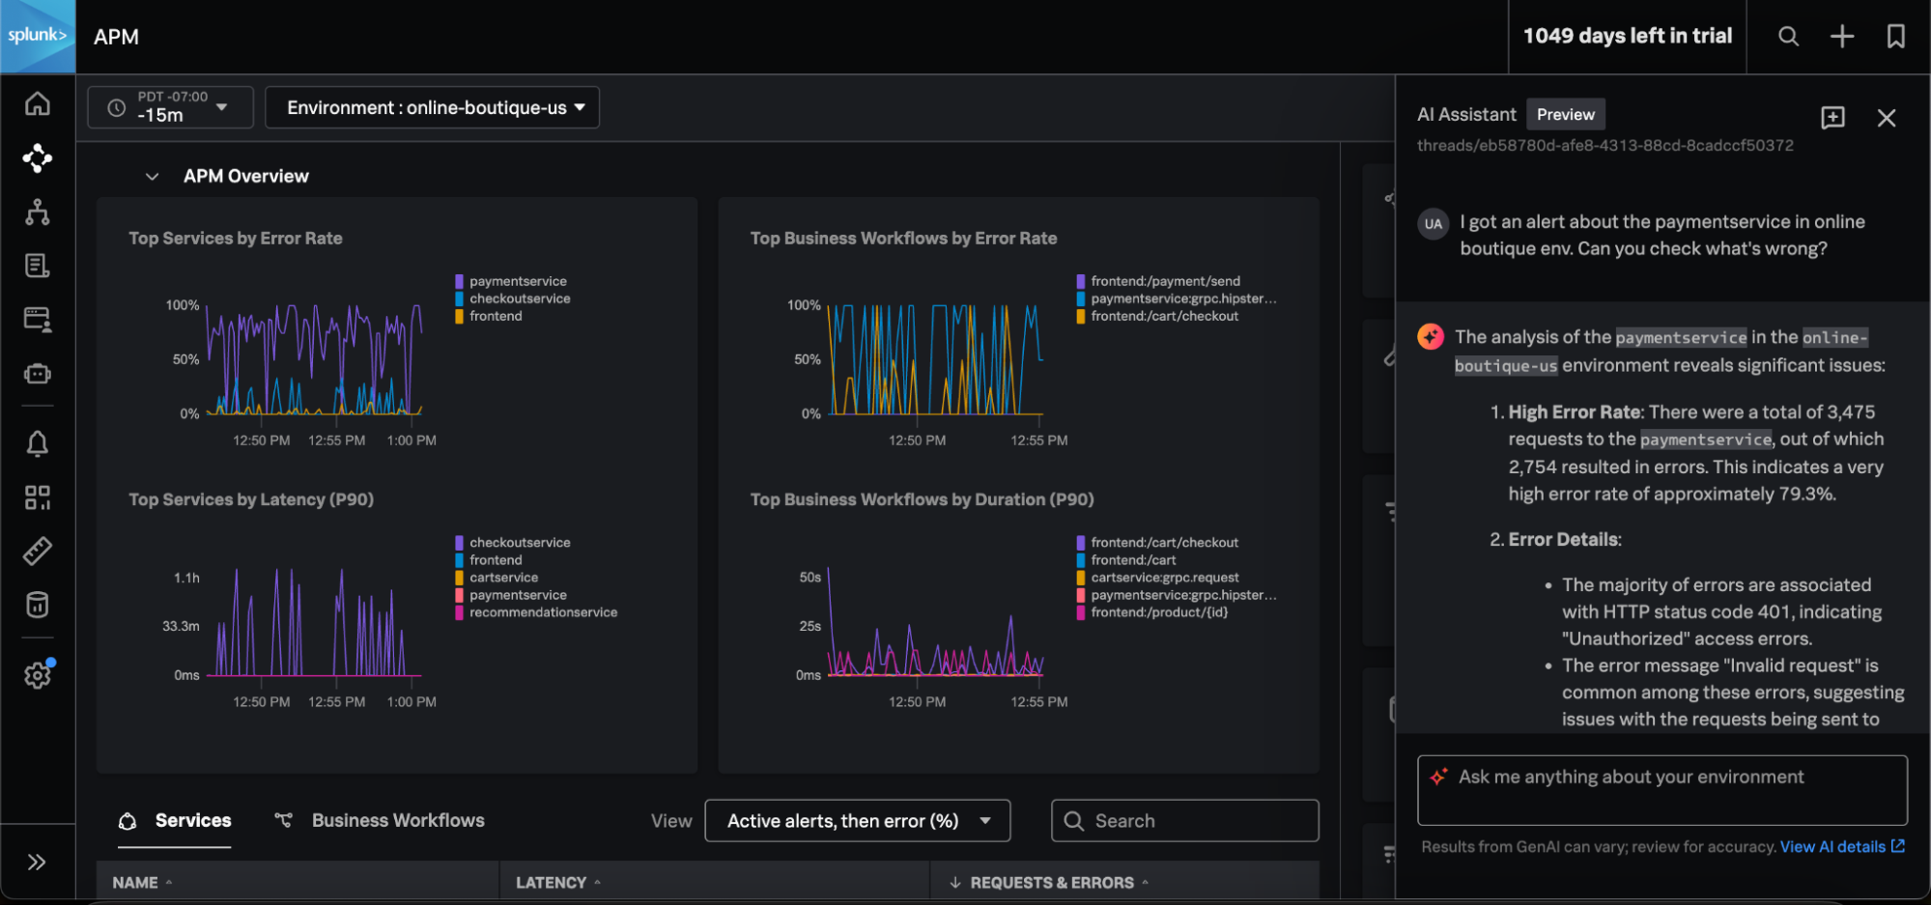Open View AI details link
Image resolution: width=1931 pixels, height=906 pixels.
tap(1842, 847)
